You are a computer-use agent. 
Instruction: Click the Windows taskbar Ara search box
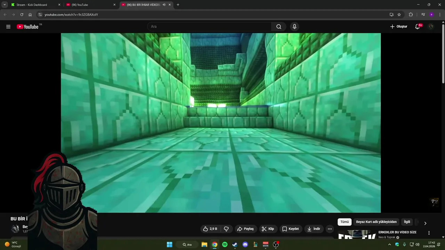(x=187, y=244)
